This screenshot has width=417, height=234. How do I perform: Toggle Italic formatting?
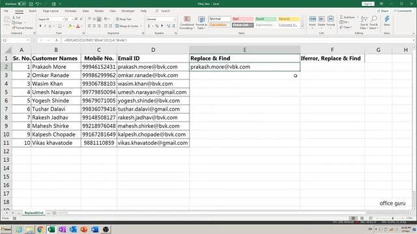tap(45, 26)
